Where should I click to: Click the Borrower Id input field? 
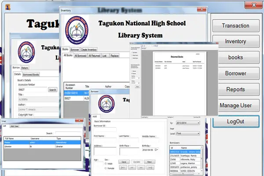(105, 129)
